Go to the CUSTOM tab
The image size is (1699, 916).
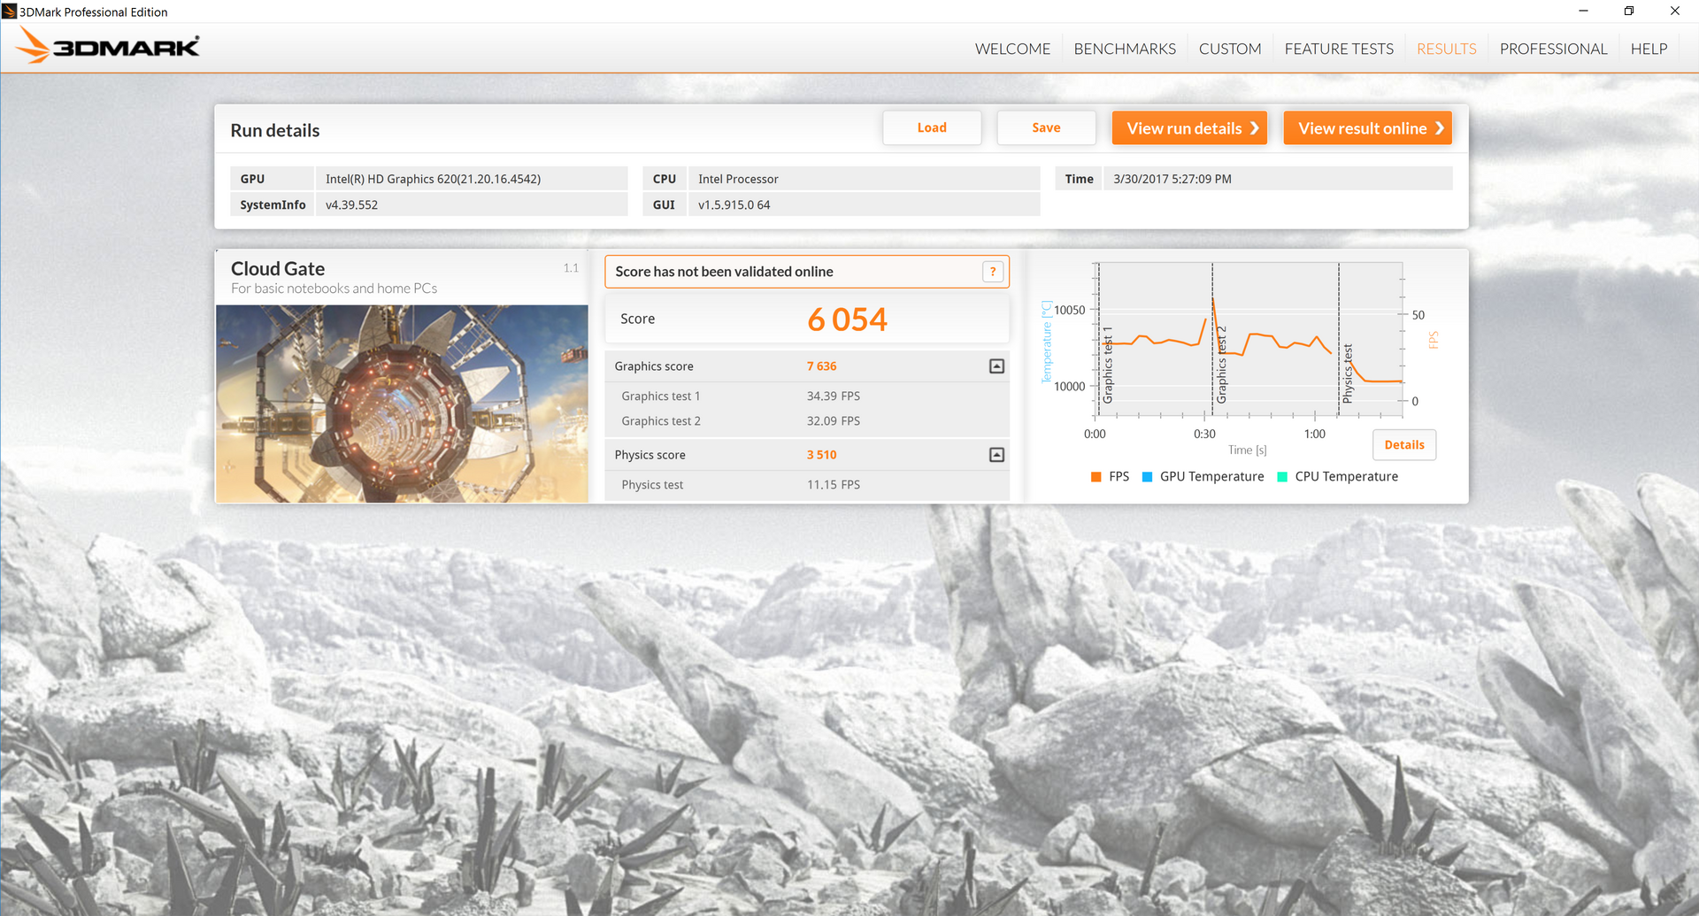point(1230,49)
